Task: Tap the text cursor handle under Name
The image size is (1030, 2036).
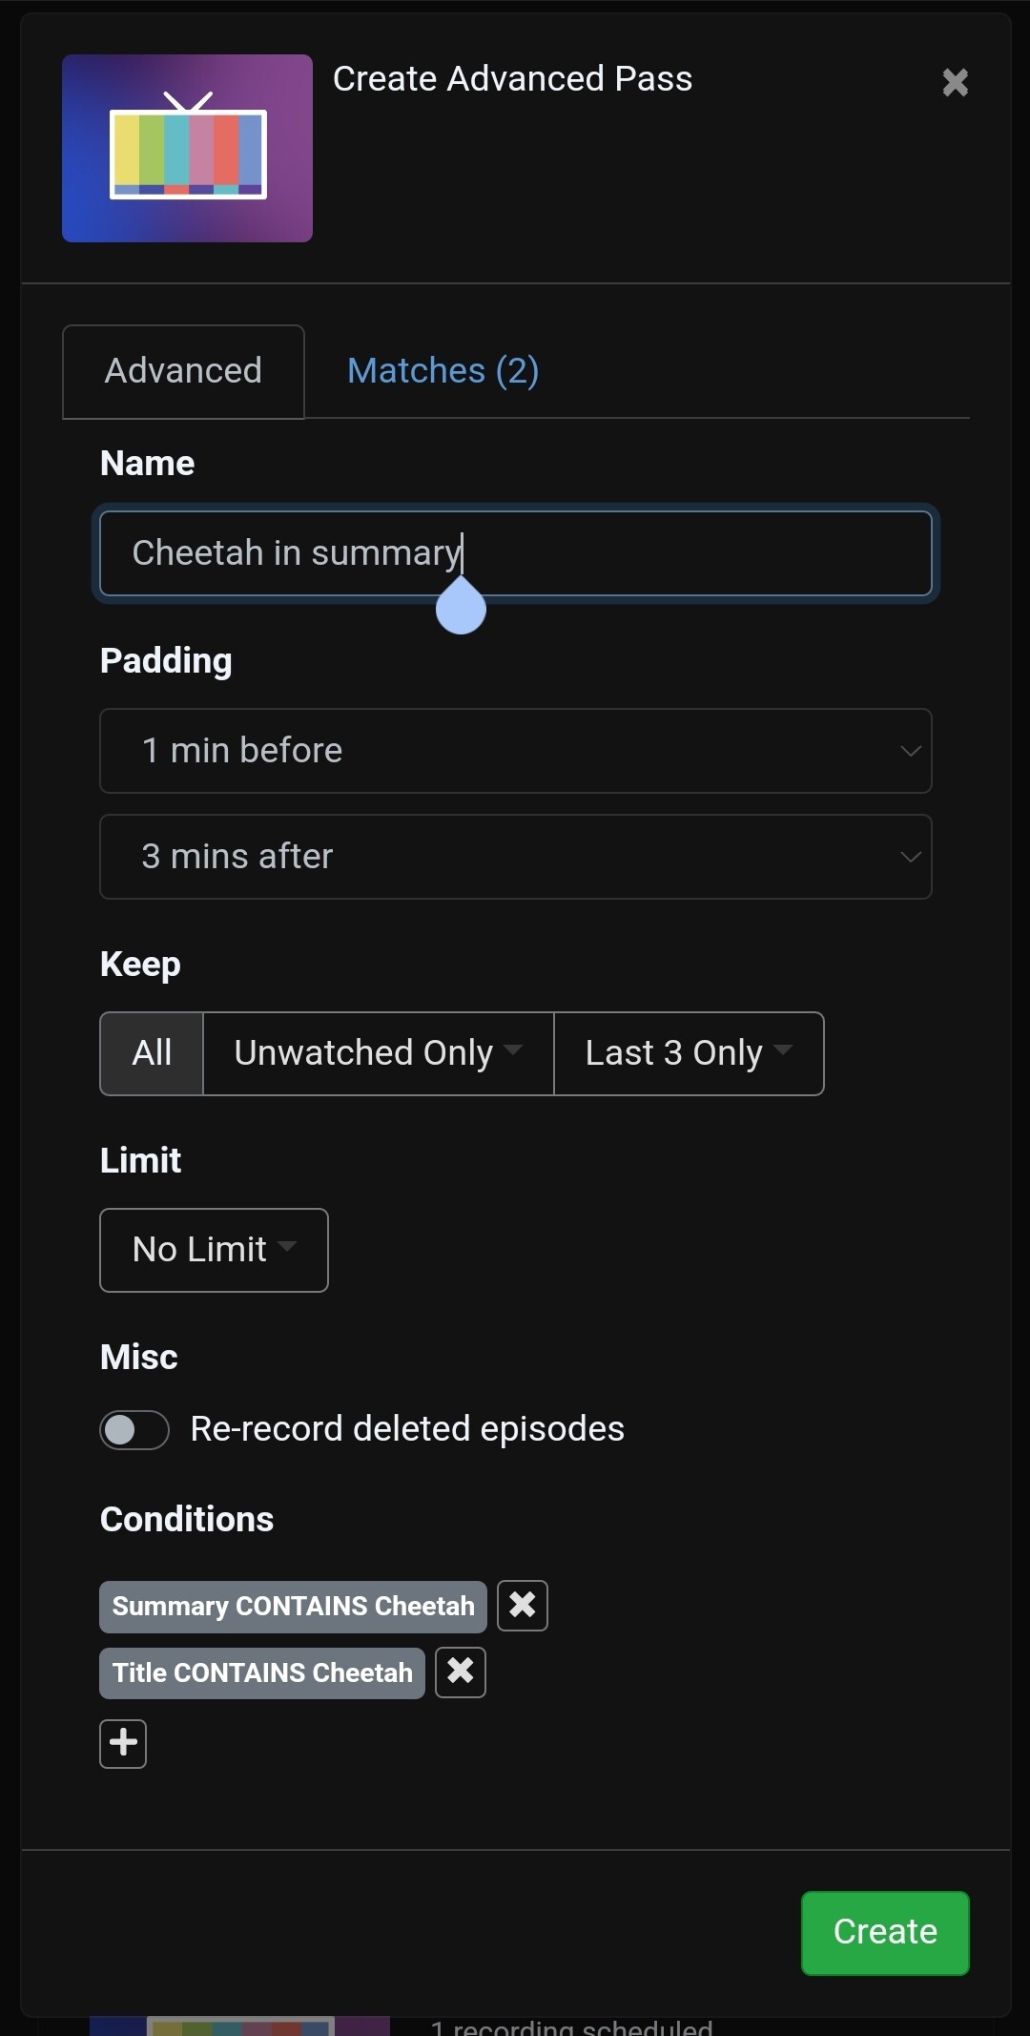Action: click(x=461, y=611)
